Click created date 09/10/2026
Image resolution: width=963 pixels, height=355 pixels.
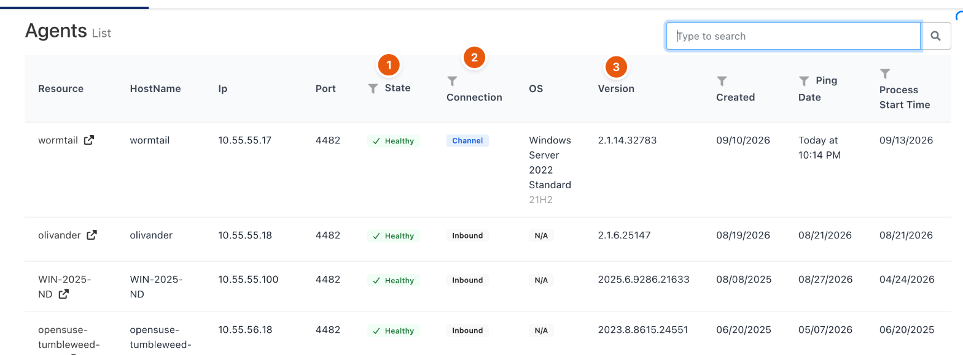743,140
